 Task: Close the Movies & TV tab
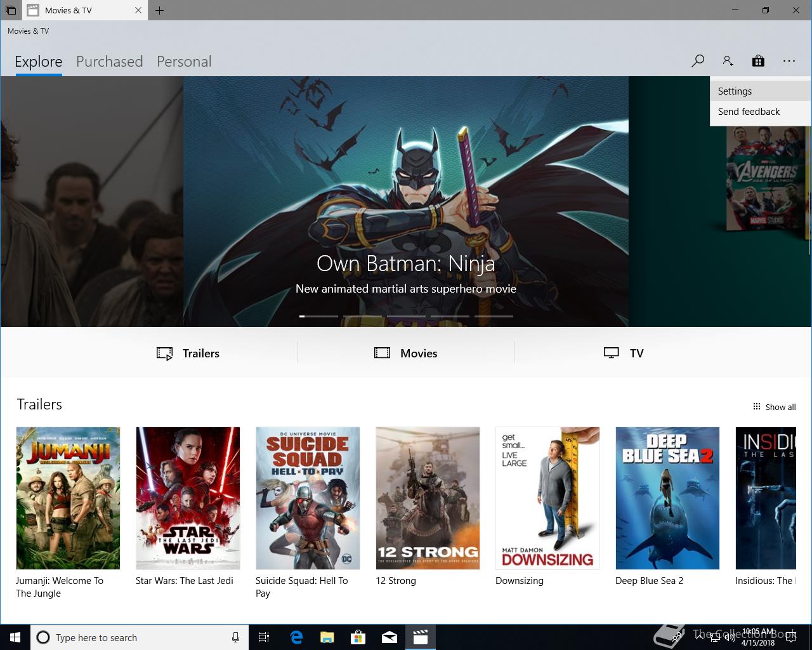(x=138, y=10)
